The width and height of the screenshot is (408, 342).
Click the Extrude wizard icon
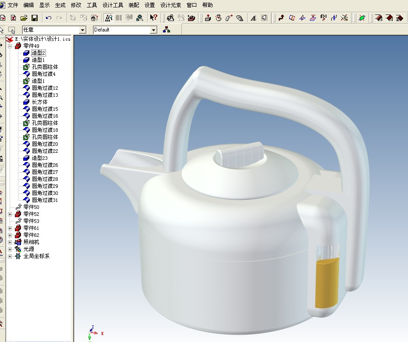[x=208, y=18]
